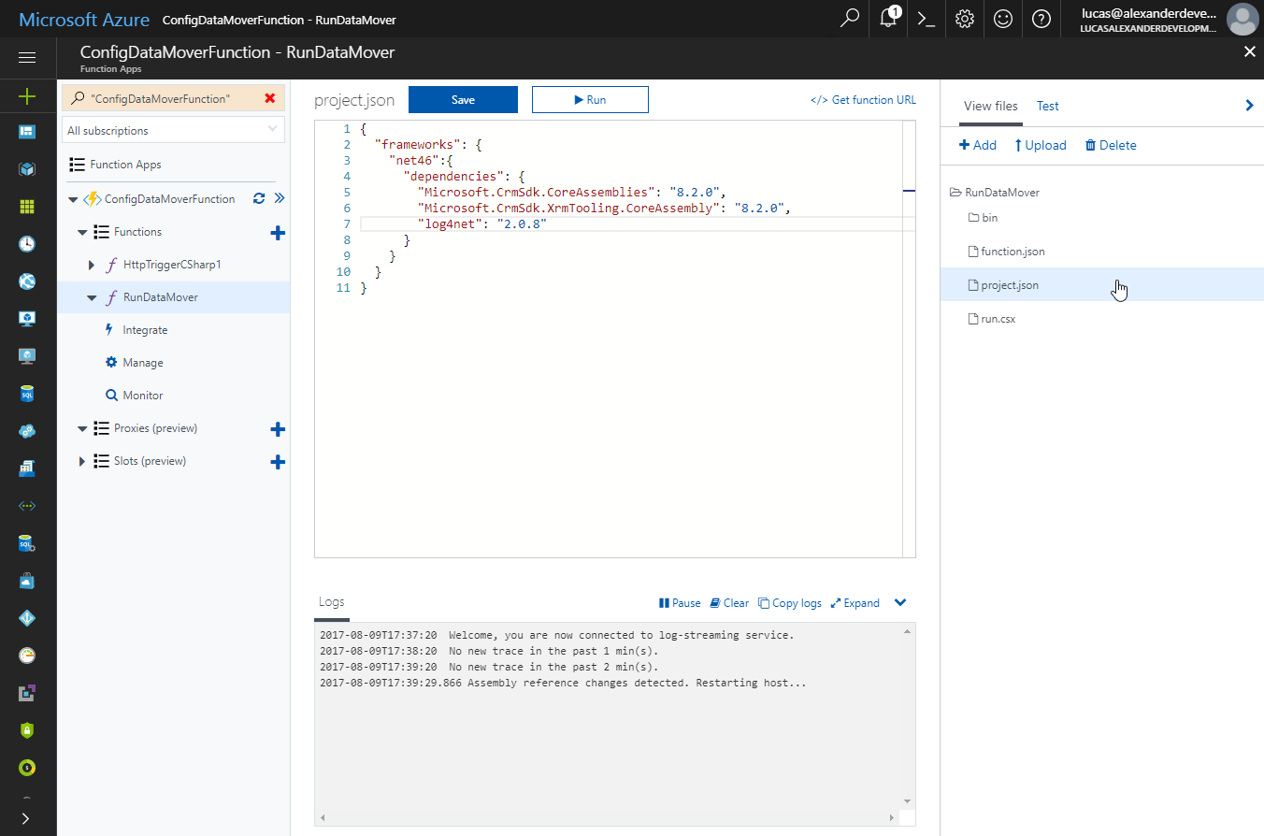
Task: Clear the function search with the red X
Action: pyautogui.click(x=270, y=98)
